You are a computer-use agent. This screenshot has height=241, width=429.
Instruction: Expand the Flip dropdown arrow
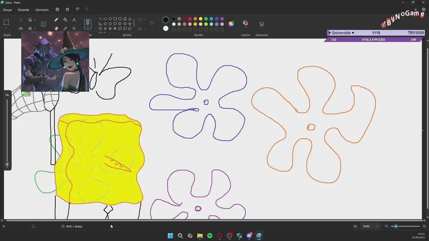(35, 29)
